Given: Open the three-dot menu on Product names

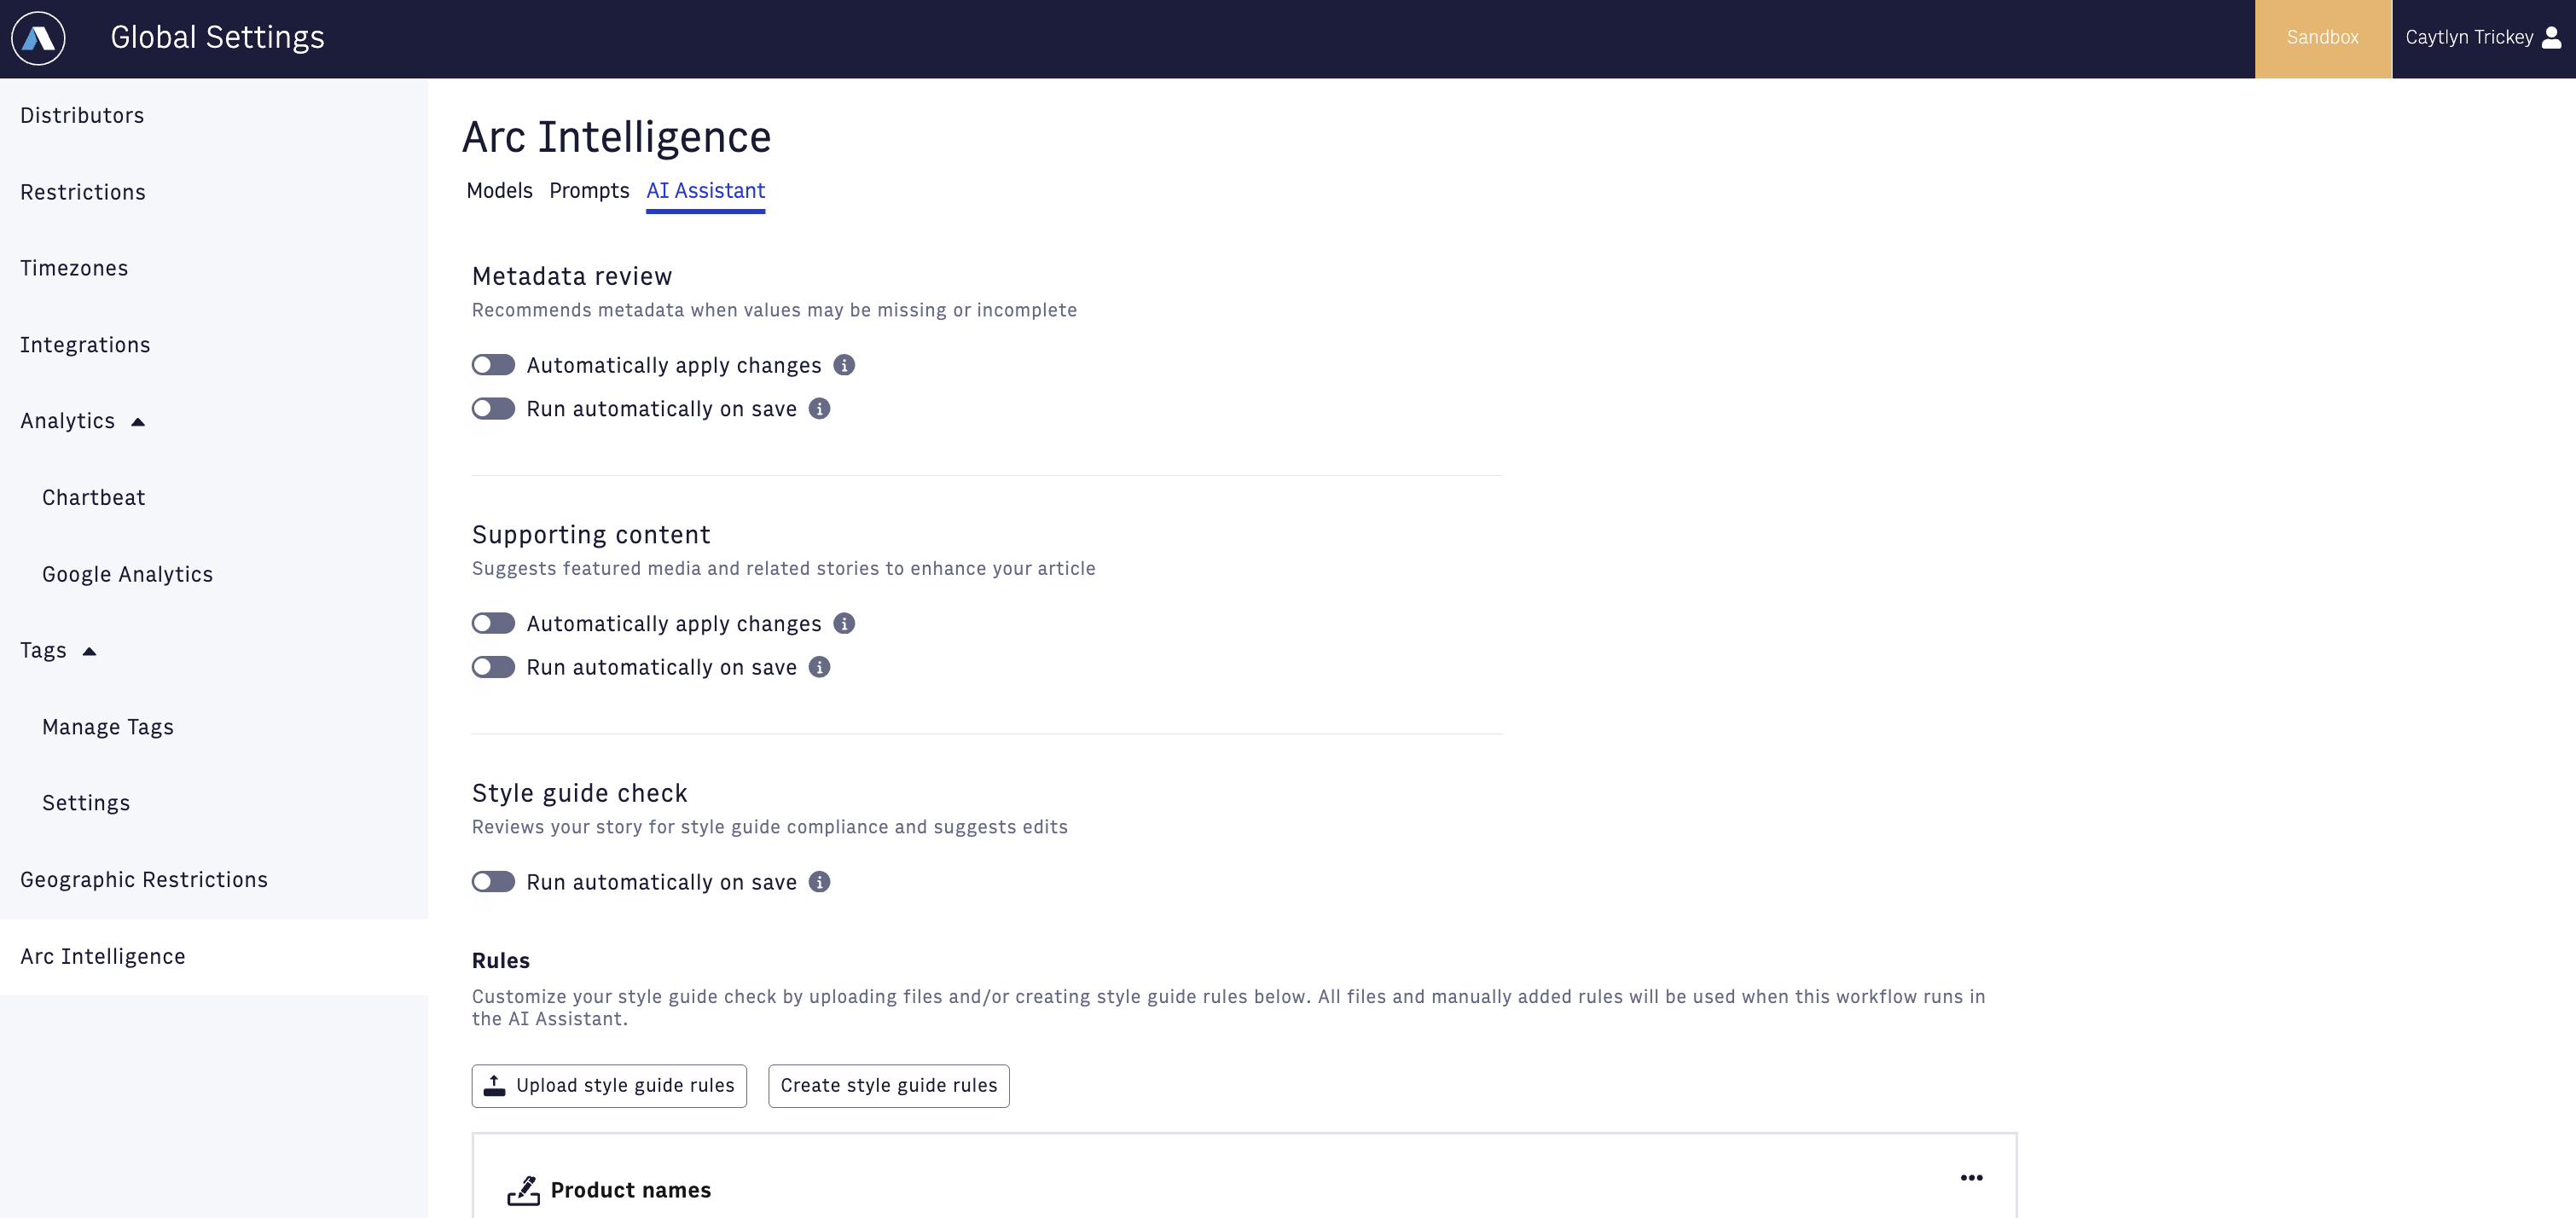Looking at the screenshot, I should pyautogui.click(x=1971, y=1178).
